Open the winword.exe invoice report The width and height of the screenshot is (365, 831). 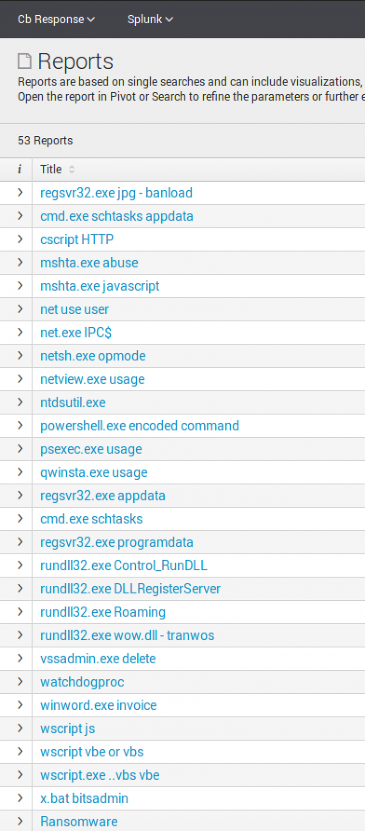point(98,705)
